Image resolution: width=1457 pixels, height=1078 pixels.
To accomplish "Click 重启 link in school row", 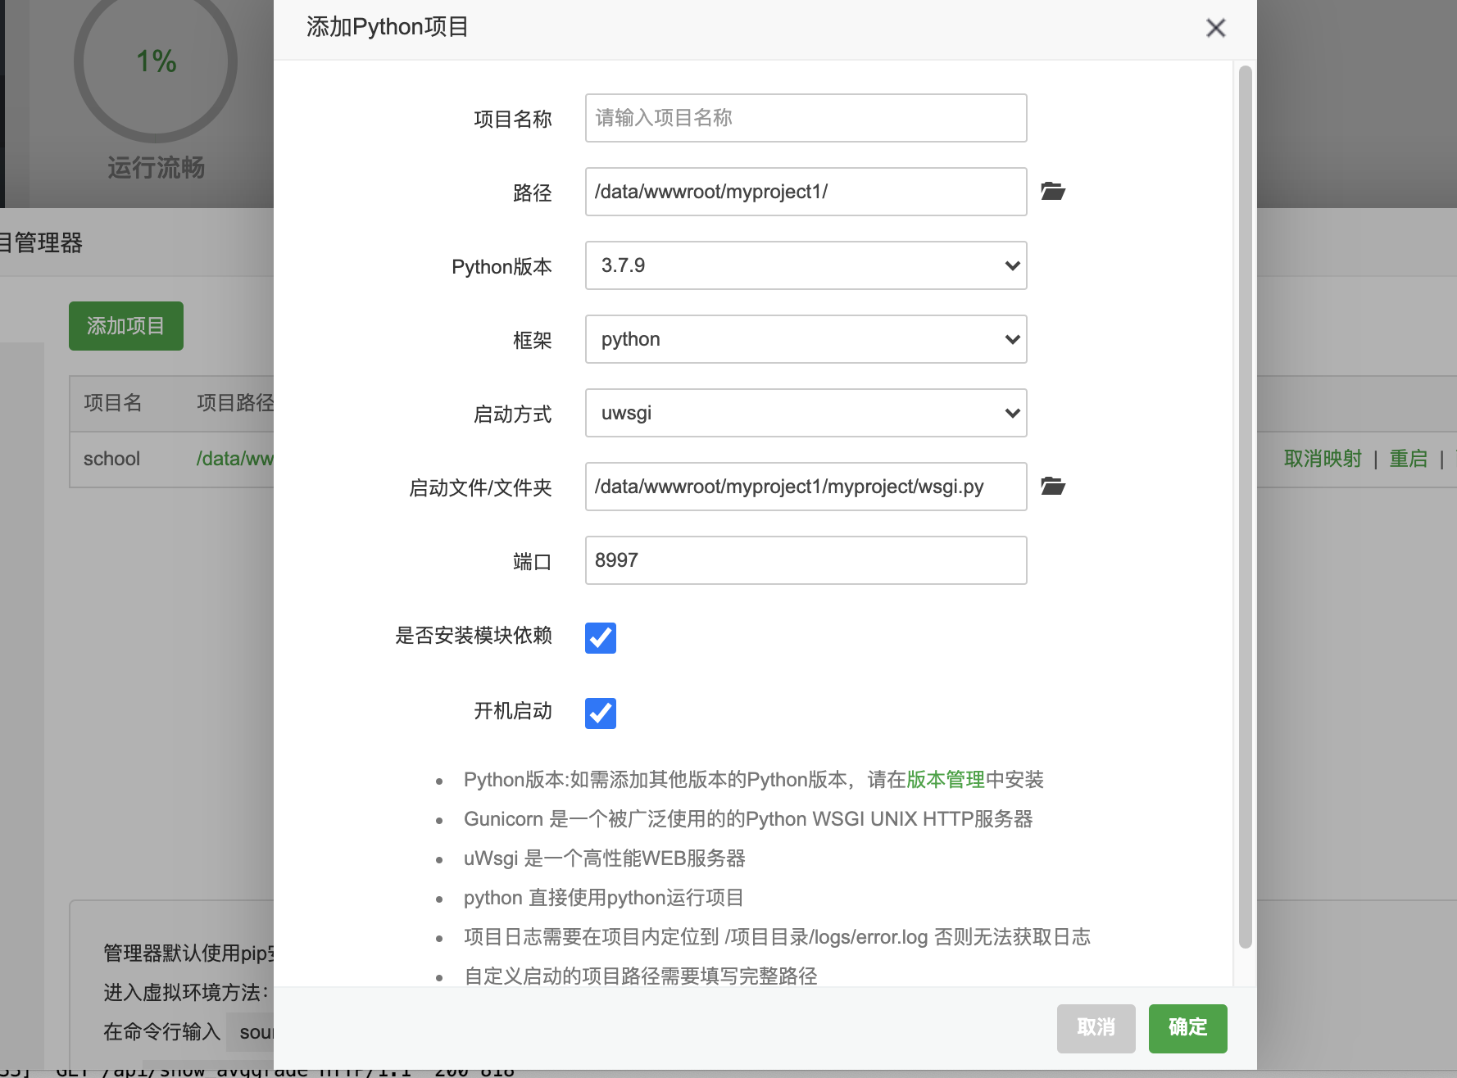I will click(x=1409, y=459).
